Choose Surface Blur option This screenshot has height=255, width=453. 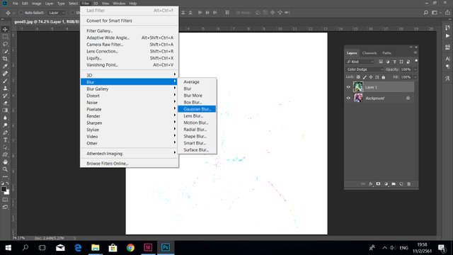(197, 149)
